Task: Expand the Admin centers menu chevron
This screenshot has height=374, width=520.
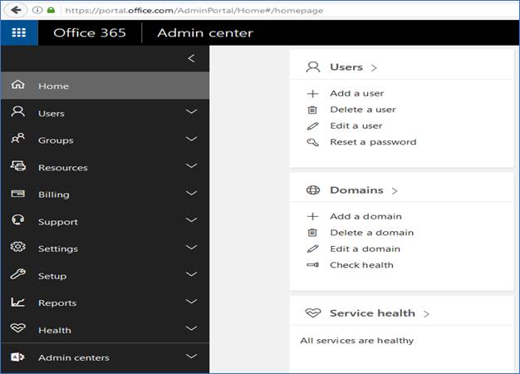Action: [191, 356]
